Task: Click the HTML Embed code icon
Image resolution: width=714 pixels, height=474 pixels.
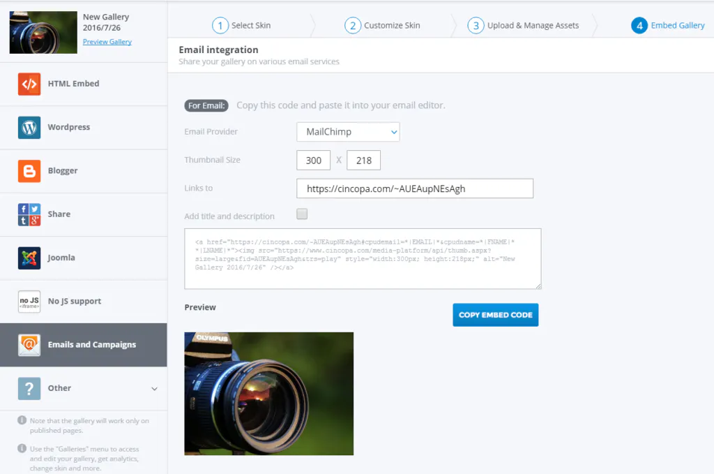Action: 29,84
